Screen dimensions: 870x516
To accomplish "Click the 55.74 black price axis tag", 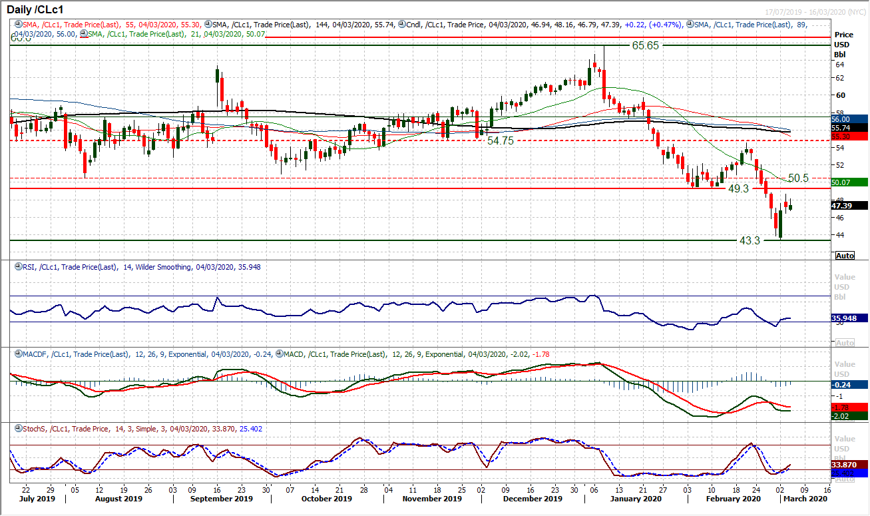I will [849, 127].
